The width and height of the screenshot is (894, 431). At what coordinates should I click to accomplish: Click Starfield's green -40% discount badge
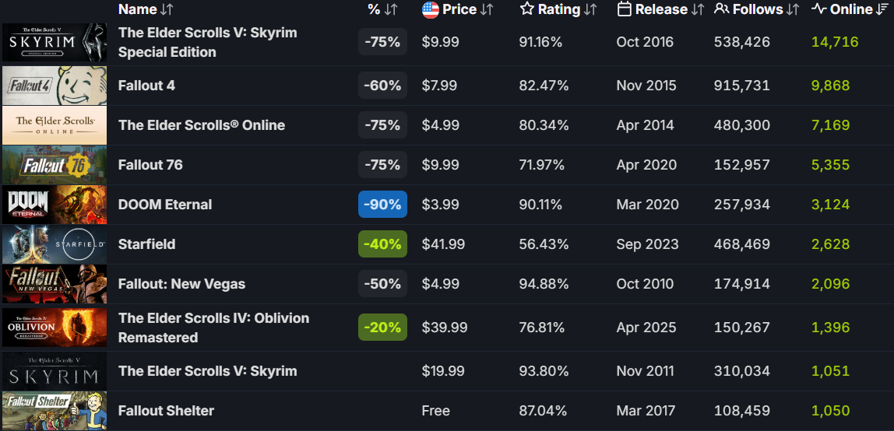point(382,244)
